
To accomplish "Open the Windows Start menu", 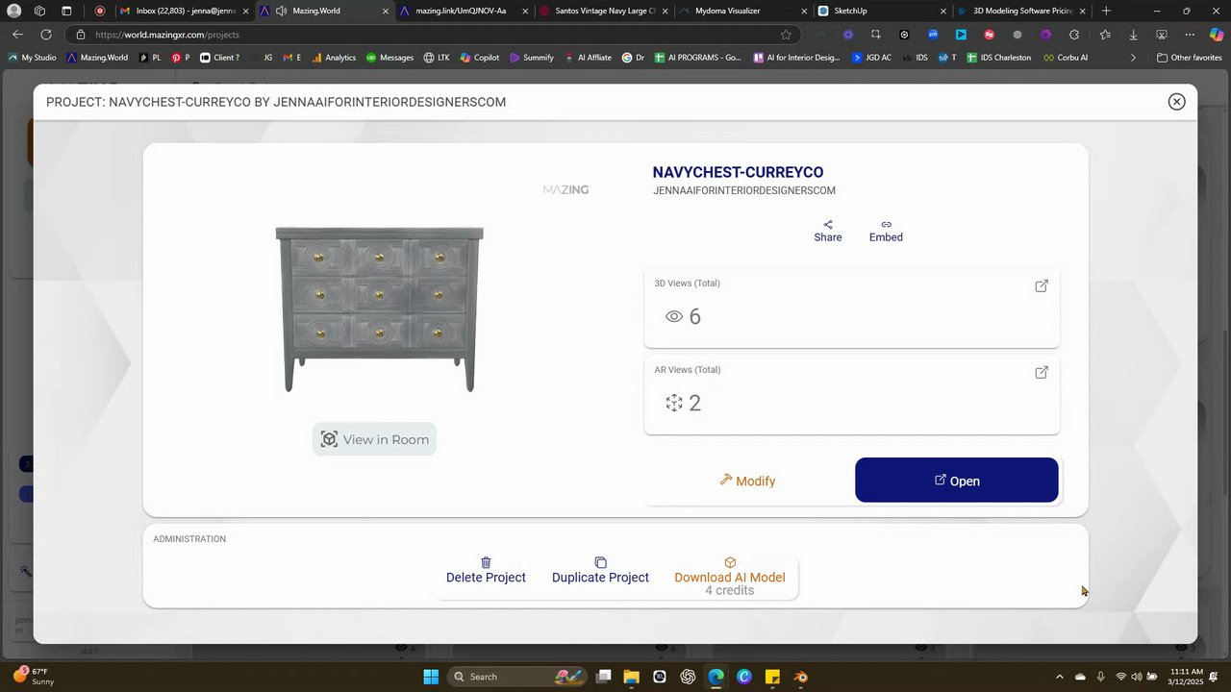I will pyautogui.click(x=431, y=677).
